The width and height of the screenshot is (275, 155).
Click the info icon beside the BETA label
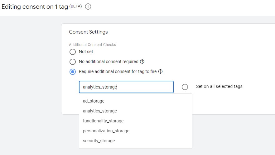coord(88,7)
